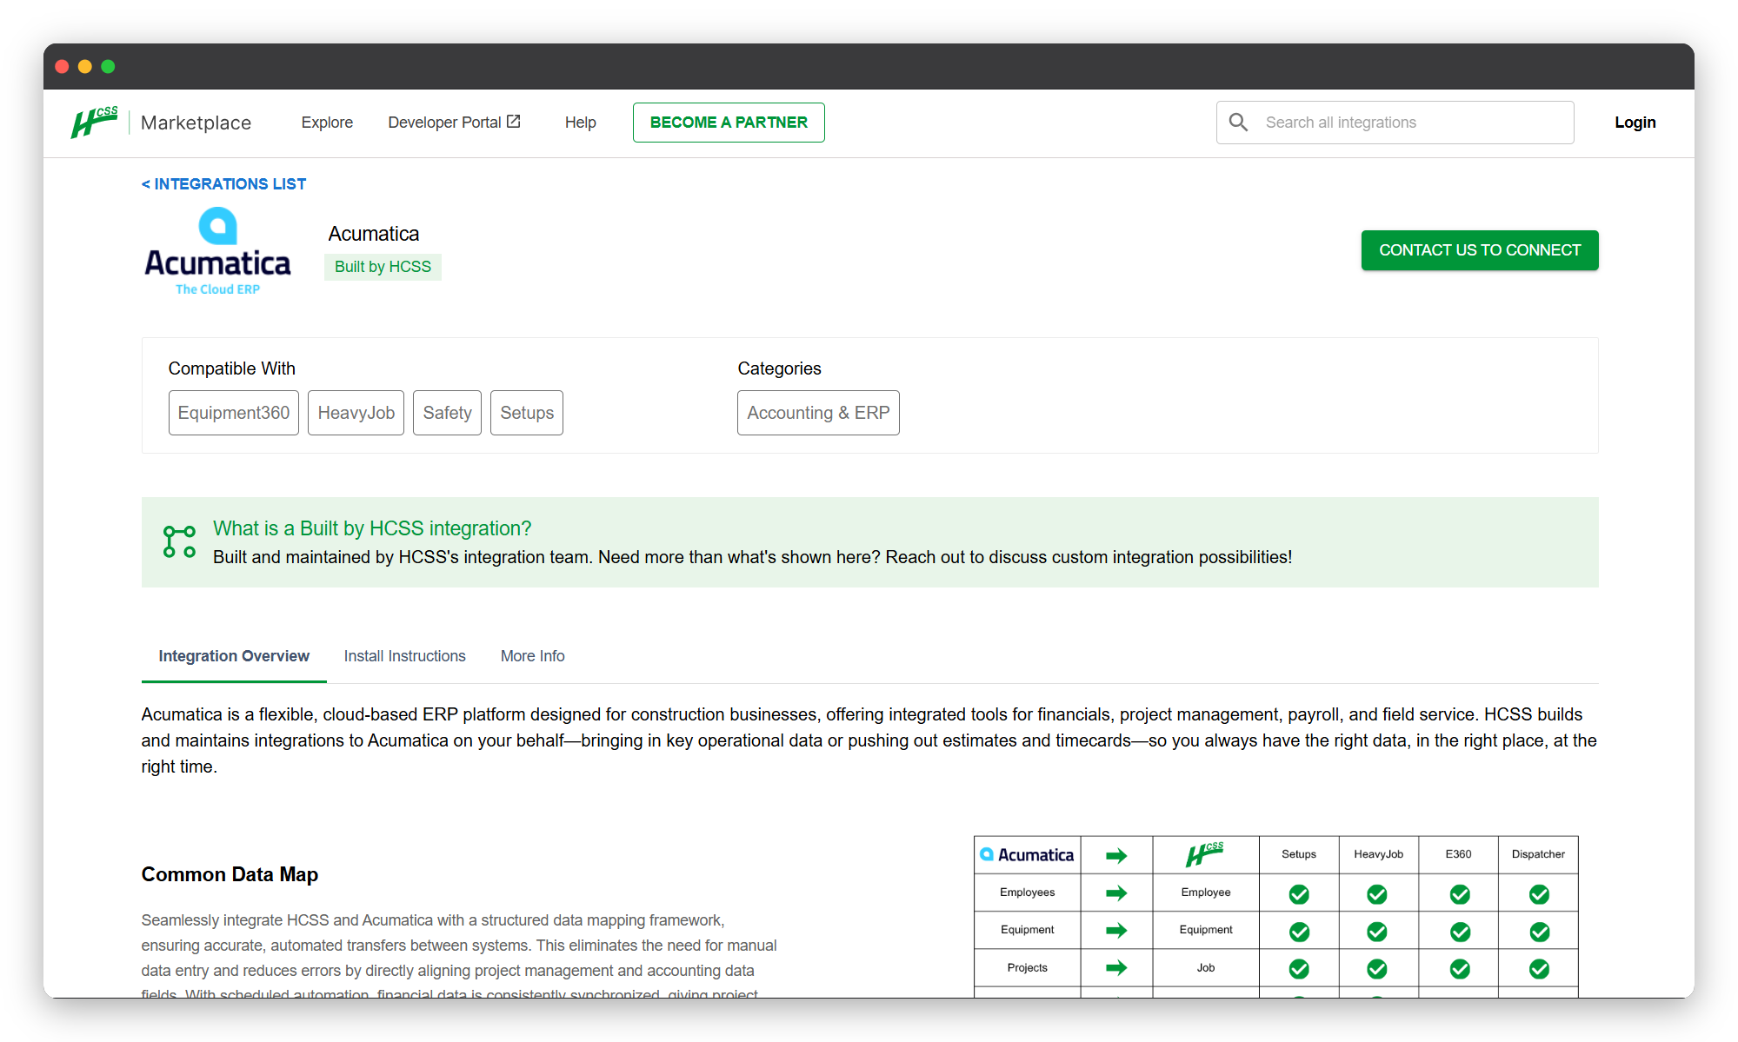Screen dimensions: 1738x1042
Task: Click the Projects cell in data map
Action: tap(1027, 967)
